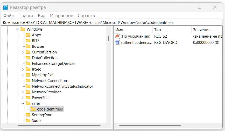Image resolution: width=225 pixels, height=131 pixels.
Task: Click the Registry Editor app icon in title bar
Action: [6, 7]
